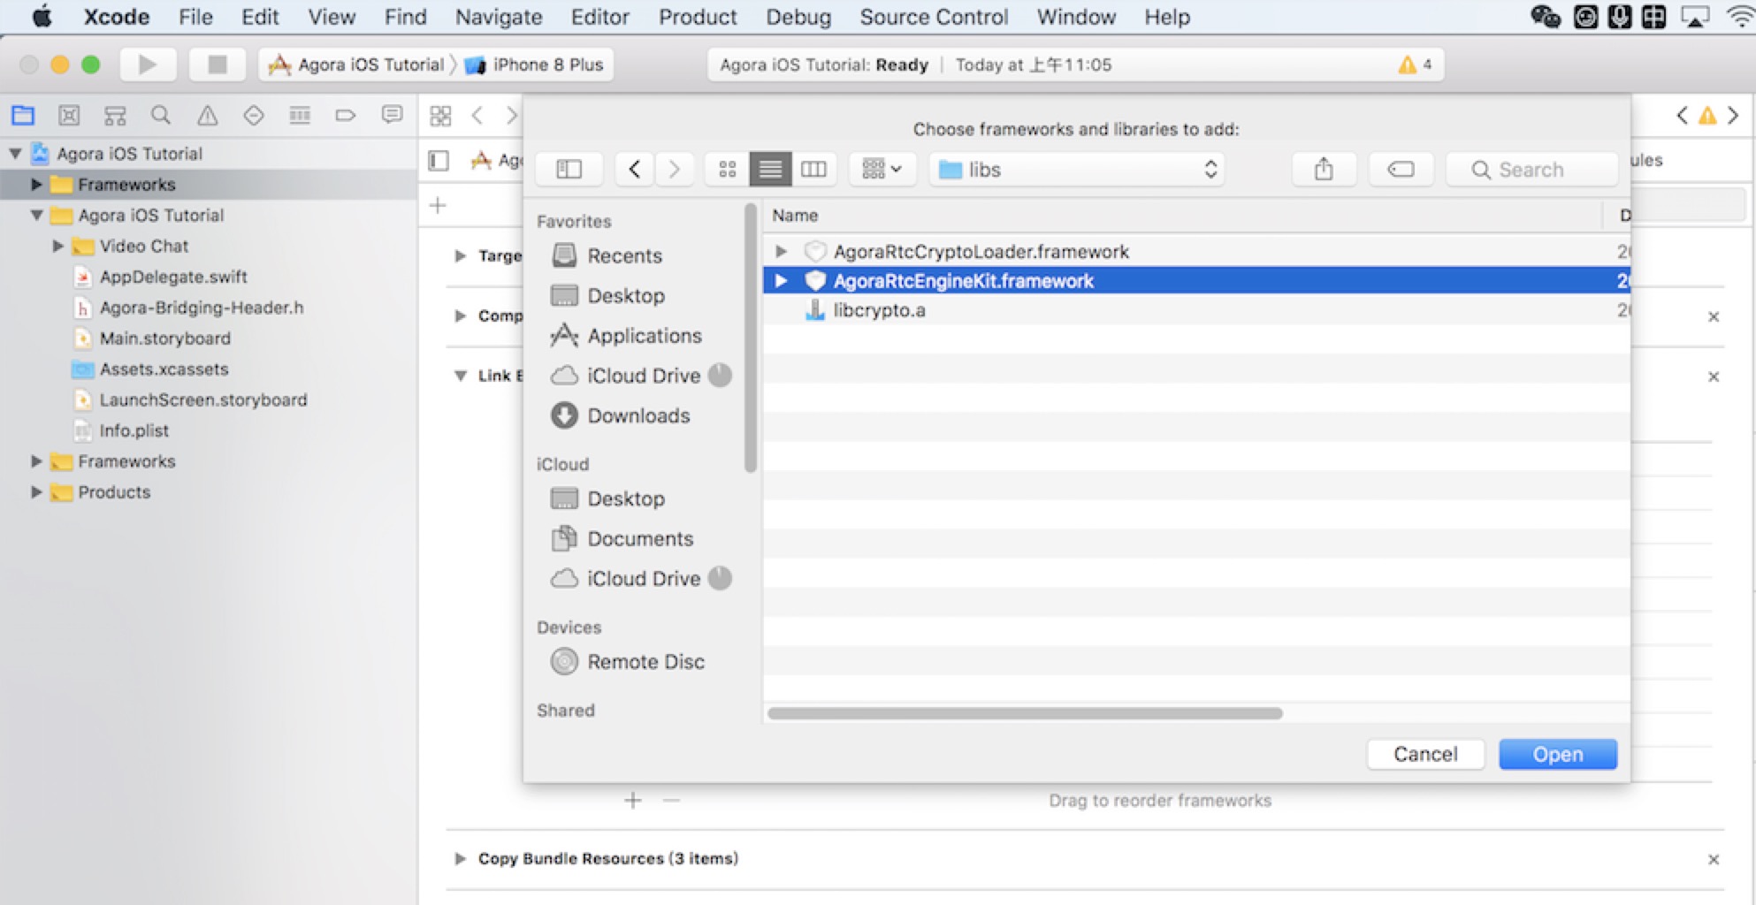Open the Source Control menu
Screen dimensions: 1756x905
coord(934,17)
